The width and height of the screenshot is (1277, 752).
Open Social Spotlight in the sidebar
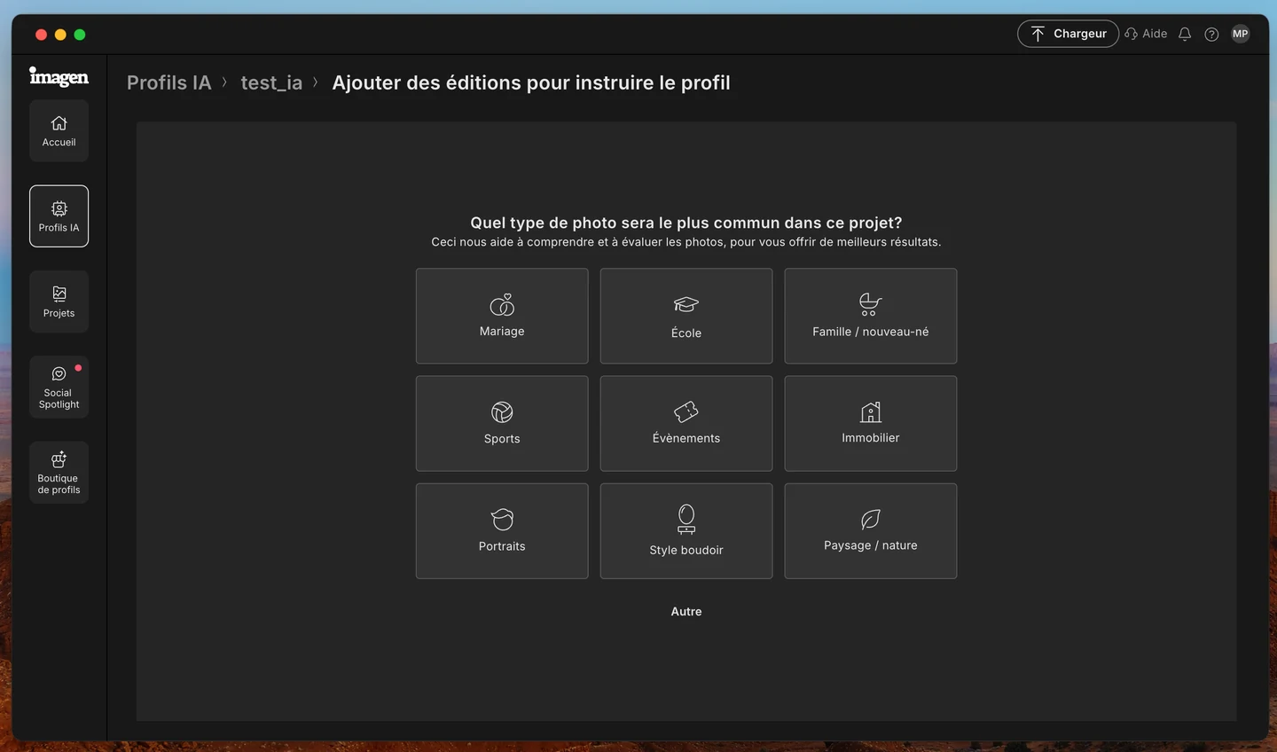click(x=59, y=387)
